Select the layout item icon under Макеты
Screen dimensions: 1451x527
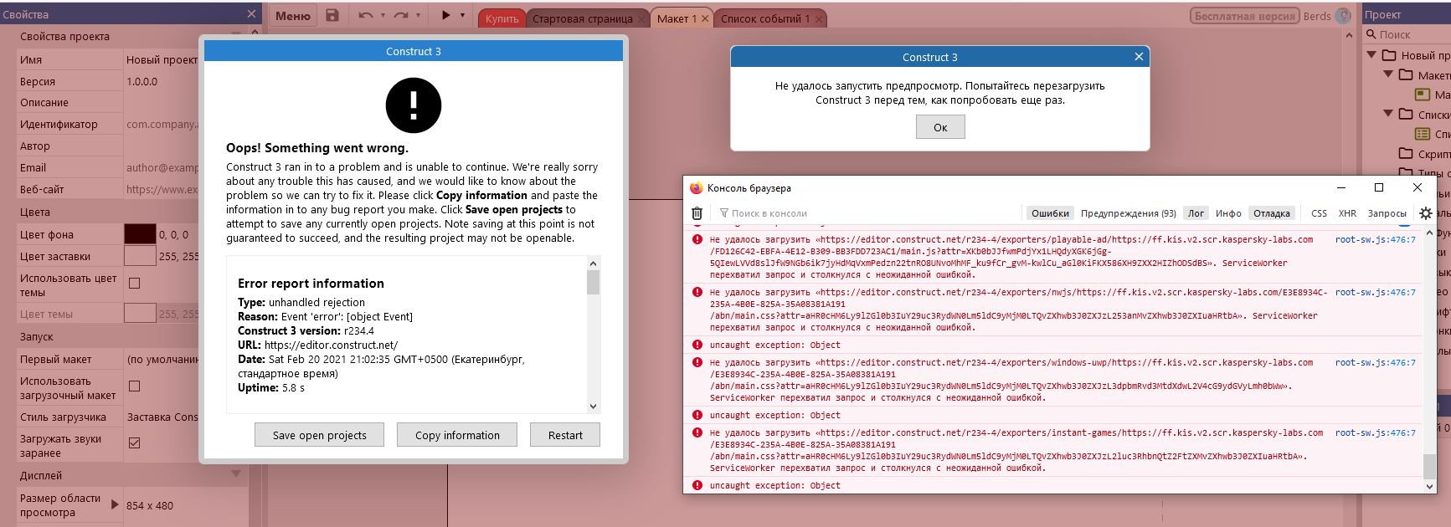(1423, 95)
